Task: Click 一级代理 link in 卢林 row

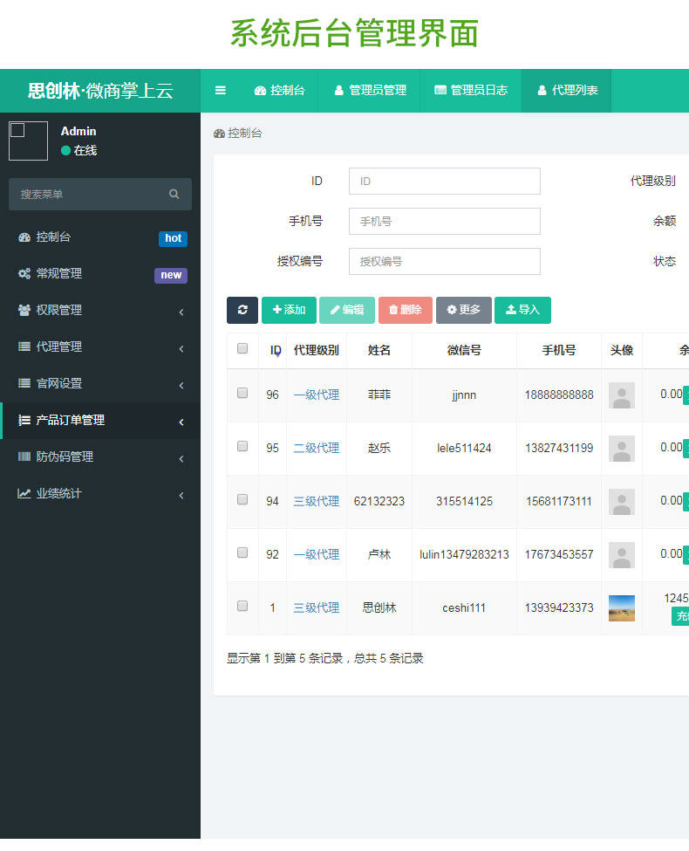Action: [317, 554]
